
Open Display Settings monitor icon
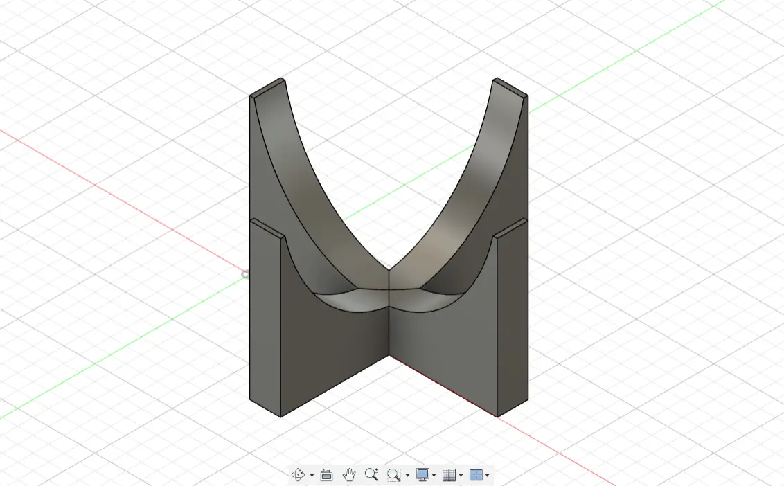422,475
